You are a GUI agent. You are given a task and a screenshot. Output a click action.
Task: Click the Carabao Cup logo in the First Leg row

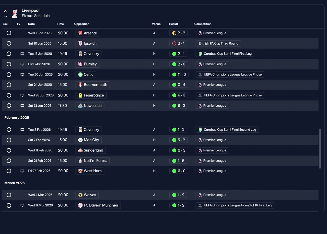(200, 54)
